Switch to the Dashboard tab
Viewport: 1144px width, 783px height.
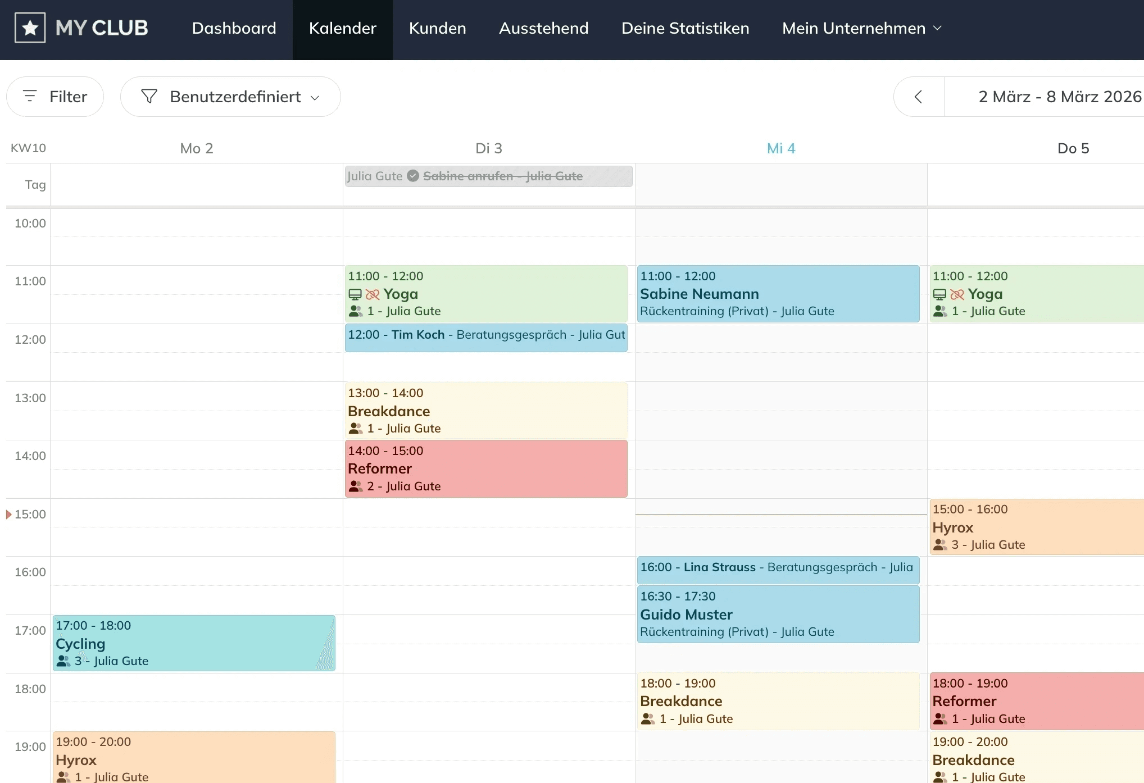point(234,28)
